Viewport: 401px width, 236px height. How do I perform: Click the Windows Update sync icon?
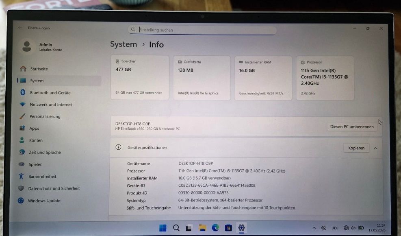pyautogui.click(x=21, y=200)
